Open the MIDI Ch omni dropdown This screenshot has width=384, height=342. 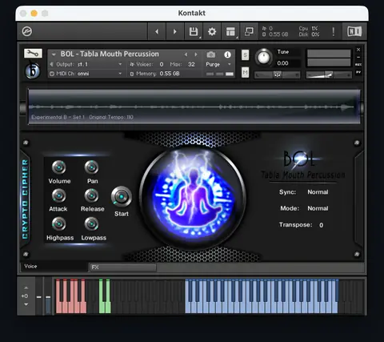pos(86,74)
